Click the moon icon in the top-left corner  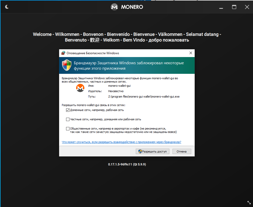(x=7, y=7)
